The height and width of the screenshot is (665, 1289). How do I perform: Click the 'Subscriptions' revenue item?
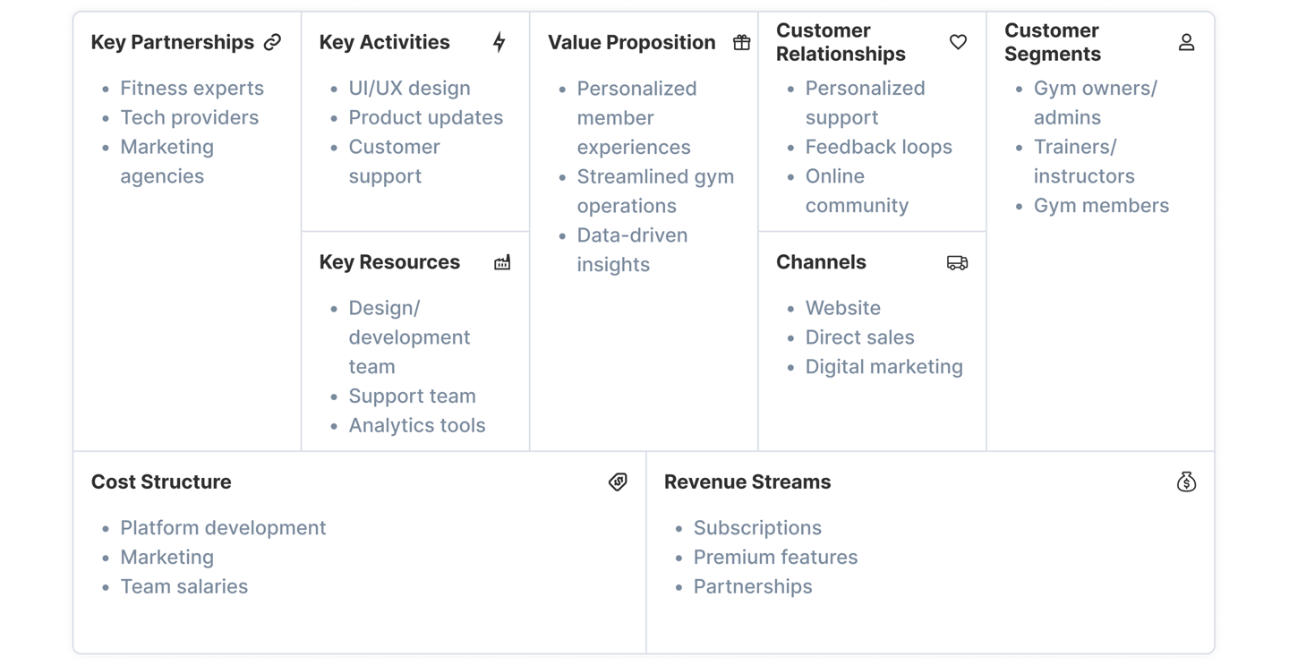coord(757,527)
